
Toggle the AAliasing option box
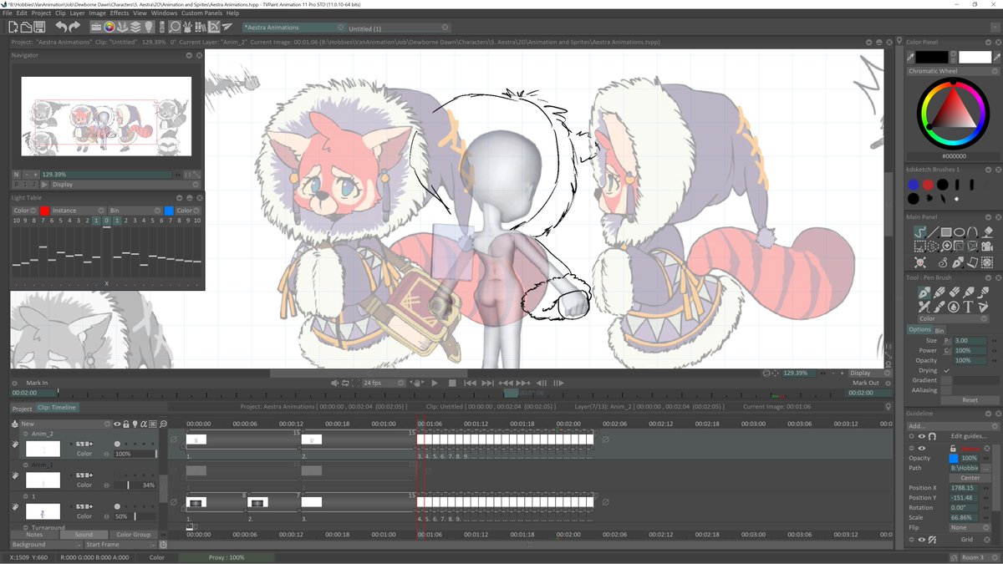946,390
